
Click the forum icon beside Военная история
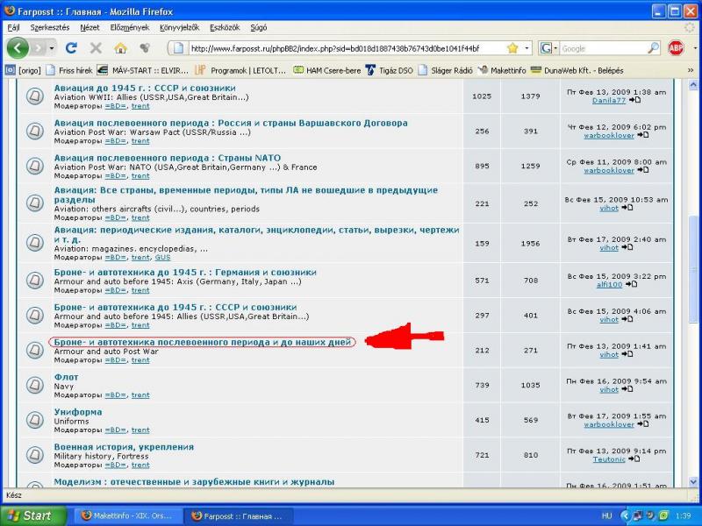34,455
